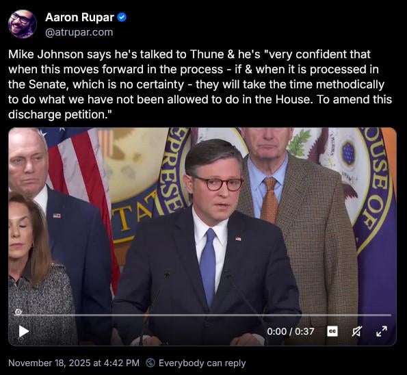Viewport: 407px width, 375px height.
Task: Play the Mike Johnson video
Action: tap(24, 331)
